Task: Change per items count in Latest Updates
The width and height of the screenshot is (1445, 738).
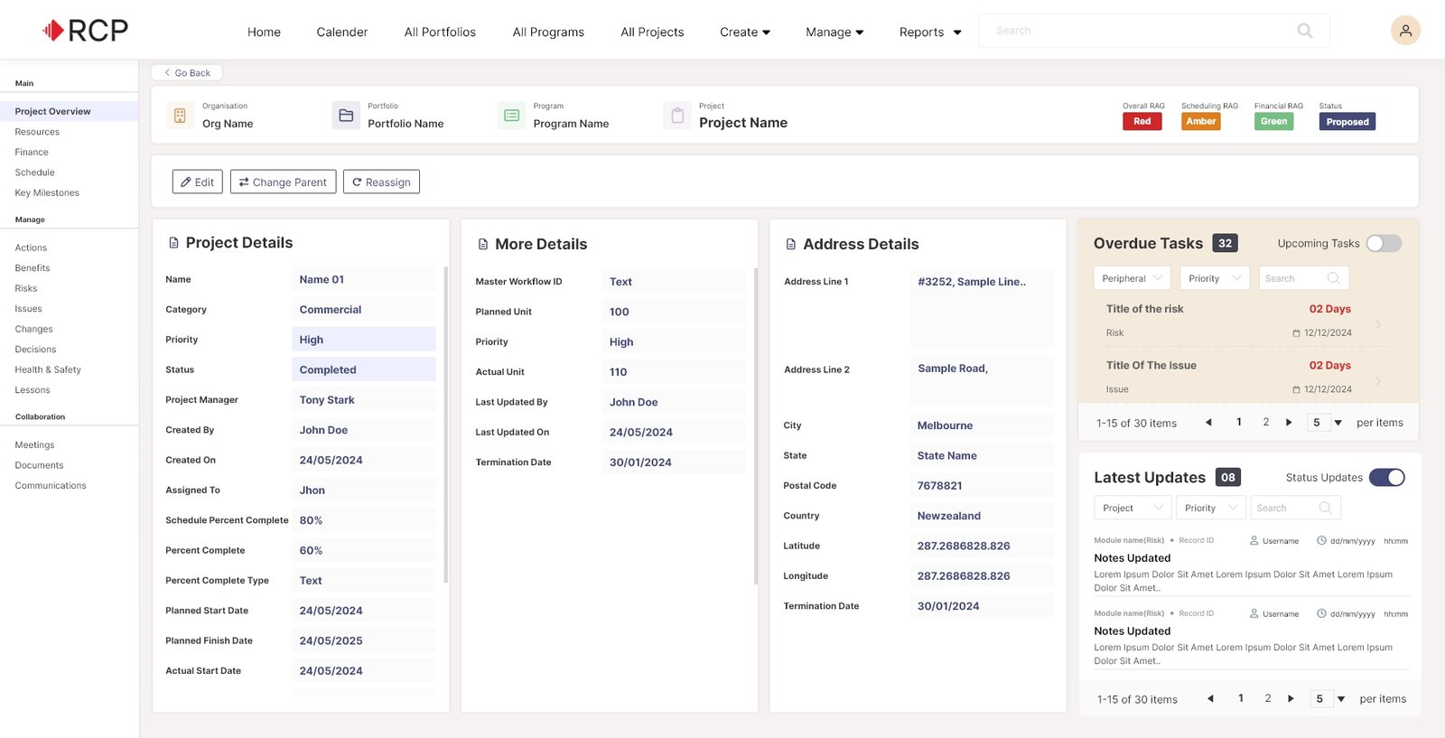Action: tap(1328, 698)
